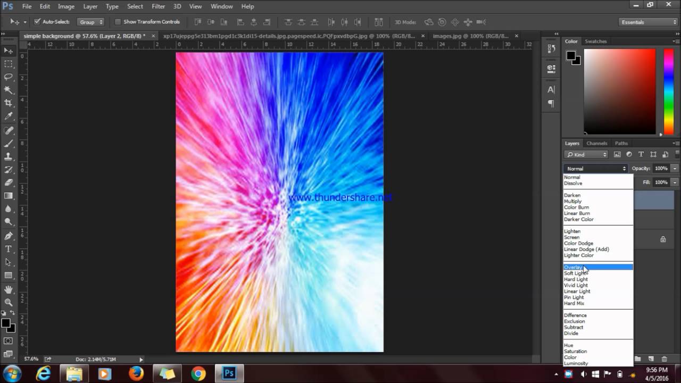This screenshot has width=681, height=383.
Task: Open the Layer menu
Action: pyautogui.click(x=90, y=6)
